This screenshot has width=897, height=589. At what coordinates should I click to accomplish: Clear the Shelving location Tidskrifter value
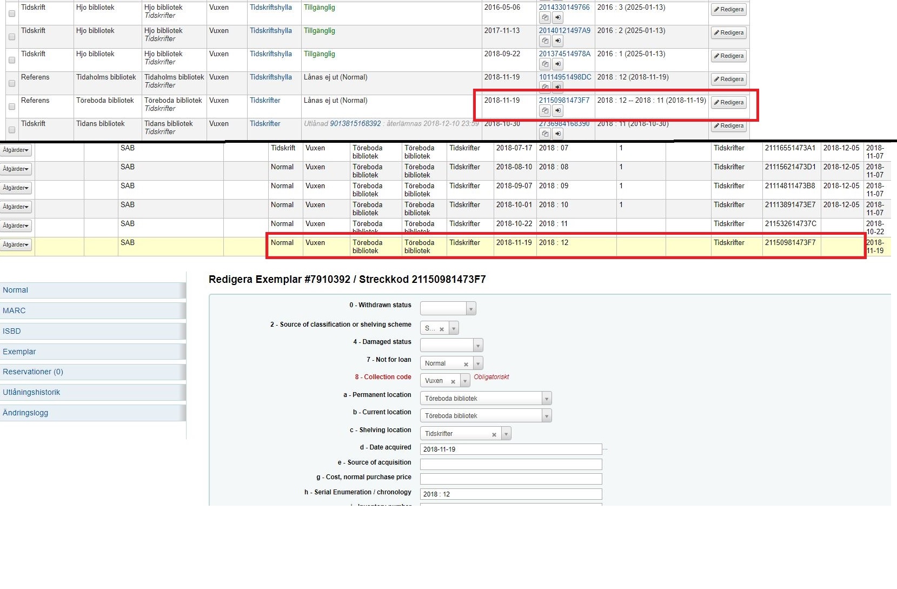pyautogui.click(x=494, y=434)
